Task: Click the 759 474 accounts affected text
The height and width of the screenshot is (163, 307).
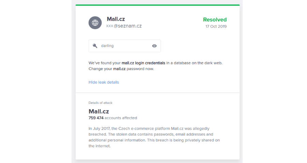Action: (113, 118)
